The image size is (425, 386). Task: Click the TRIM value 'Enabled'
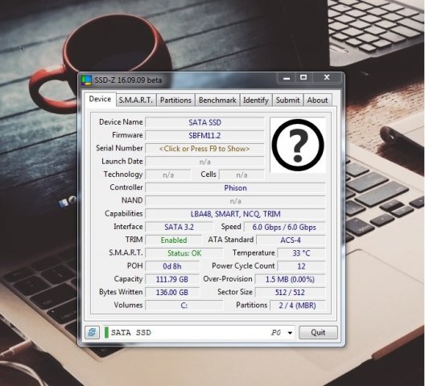coord(174,240)
